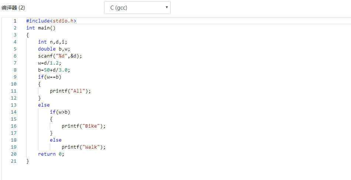The image size is (351, 180).
Task: Click line number 13 in the gutter
Action: click(14, 105)
